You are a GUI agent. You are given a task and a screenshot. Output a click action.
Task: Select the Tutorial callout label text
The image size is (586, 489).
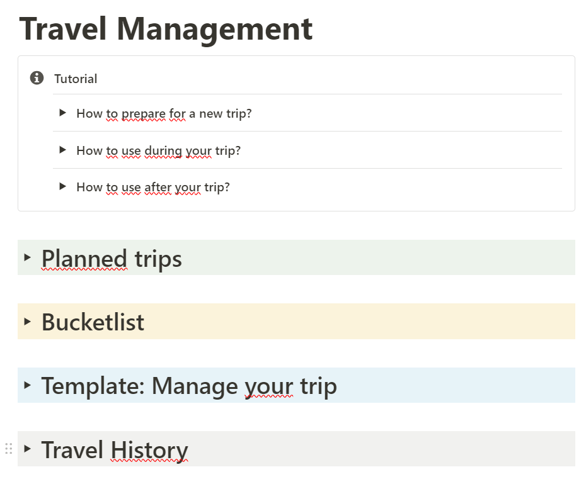76,79
